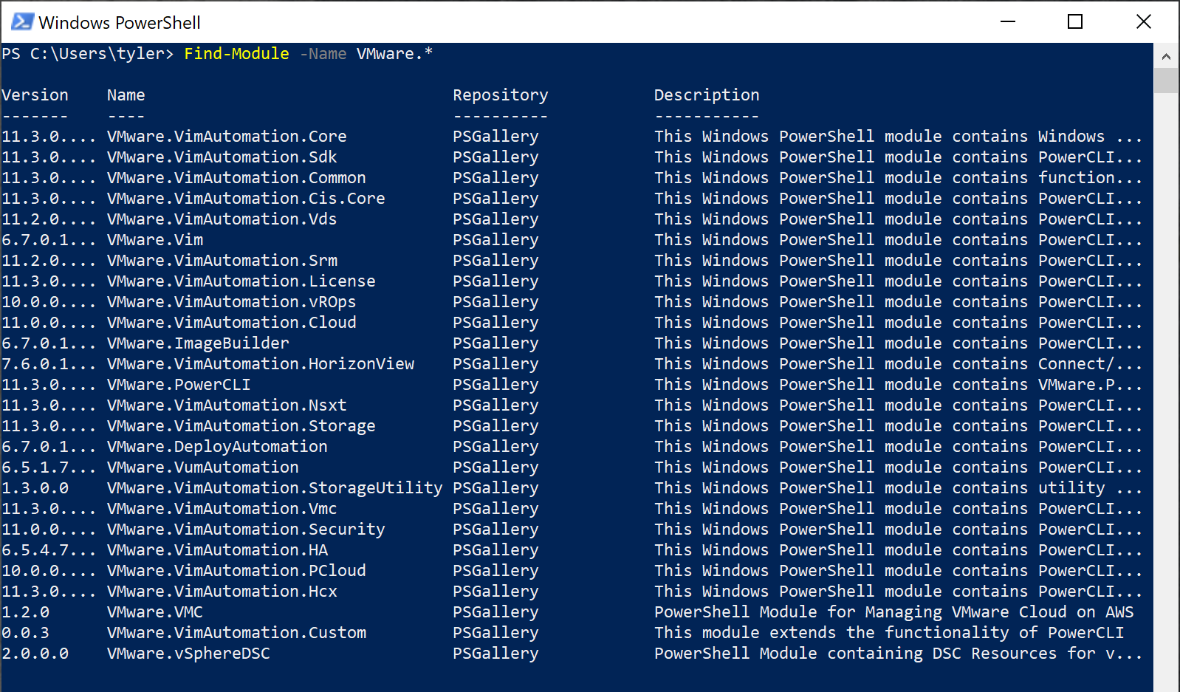Screen dimensions: 1180x692
Task: Select VMware.VimAutomation.Custom module name
Action: tap(236, 633)
